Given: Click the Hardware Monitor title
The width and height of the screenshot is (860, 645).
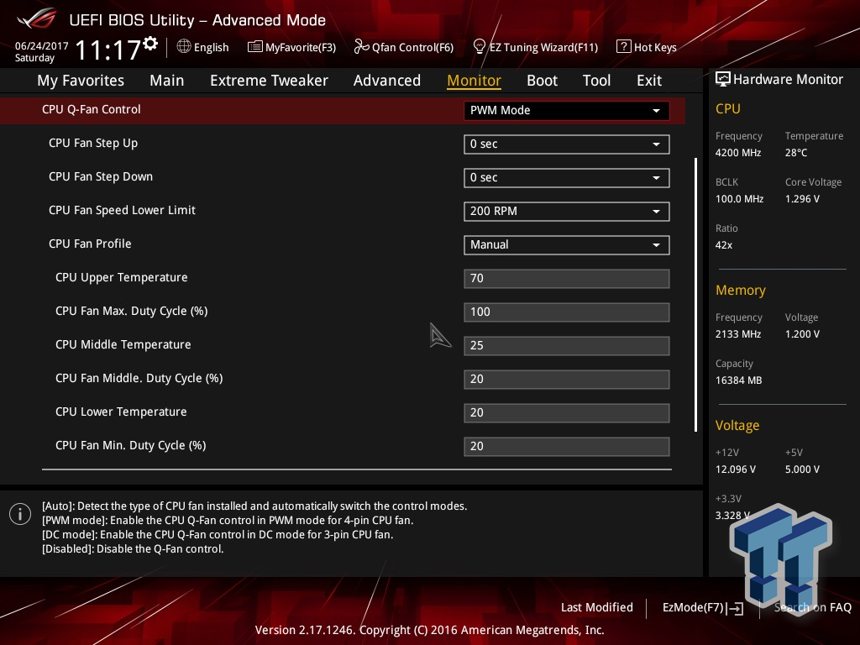Looking at the screenshot, I should pos(788,80).
